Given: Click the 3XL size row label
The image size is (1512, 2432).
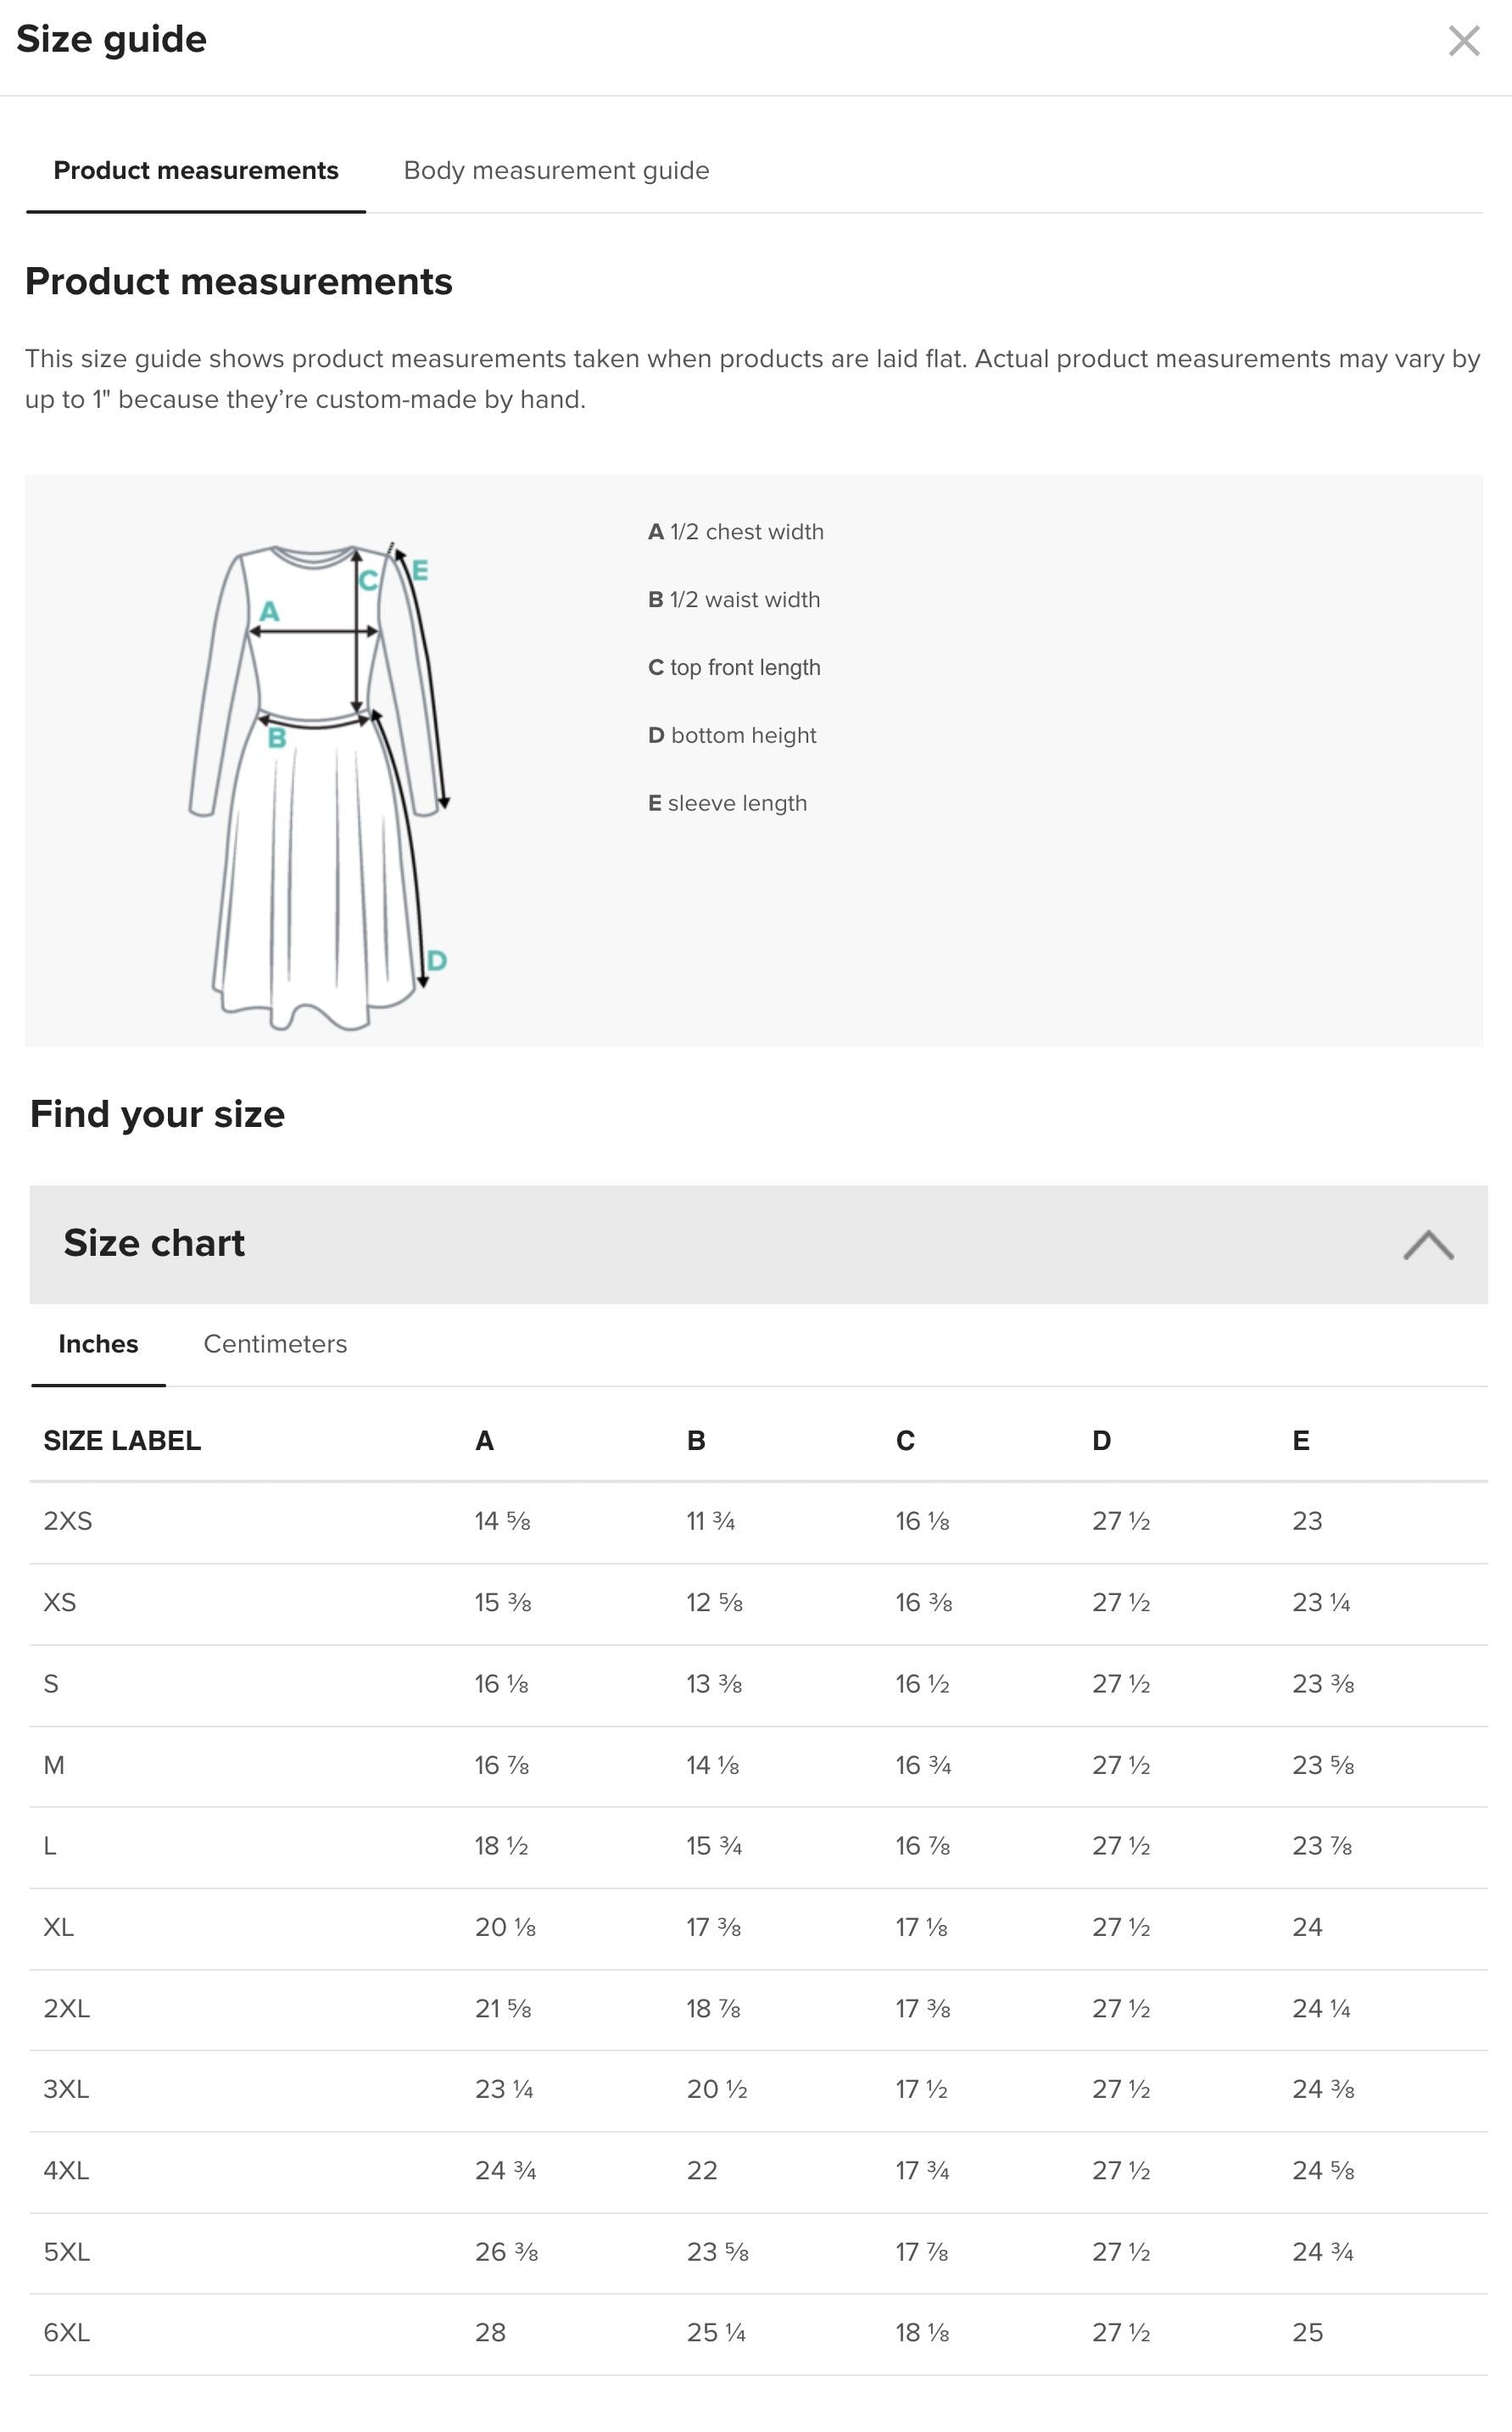Looking at the screenshot, I should tap(66, 2089).
